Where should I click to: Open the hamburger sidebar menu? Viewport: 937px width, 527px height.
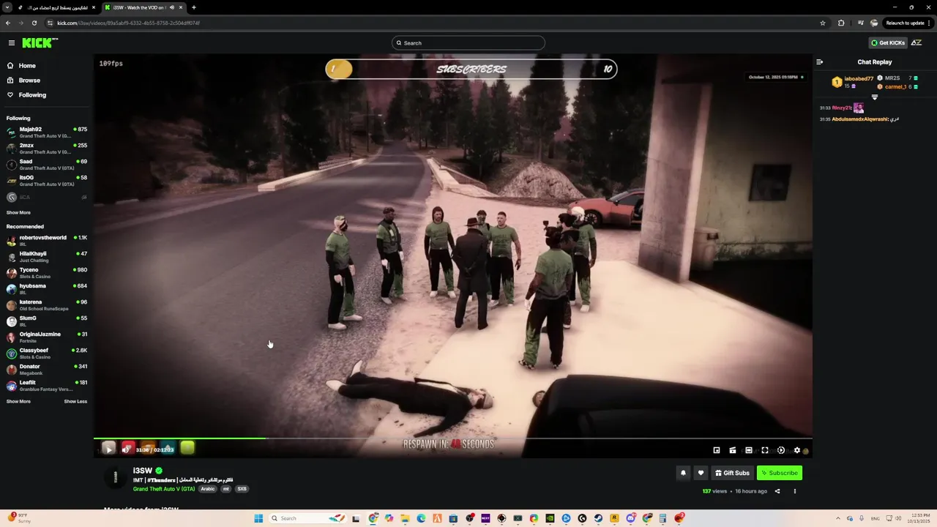[11, 43]
